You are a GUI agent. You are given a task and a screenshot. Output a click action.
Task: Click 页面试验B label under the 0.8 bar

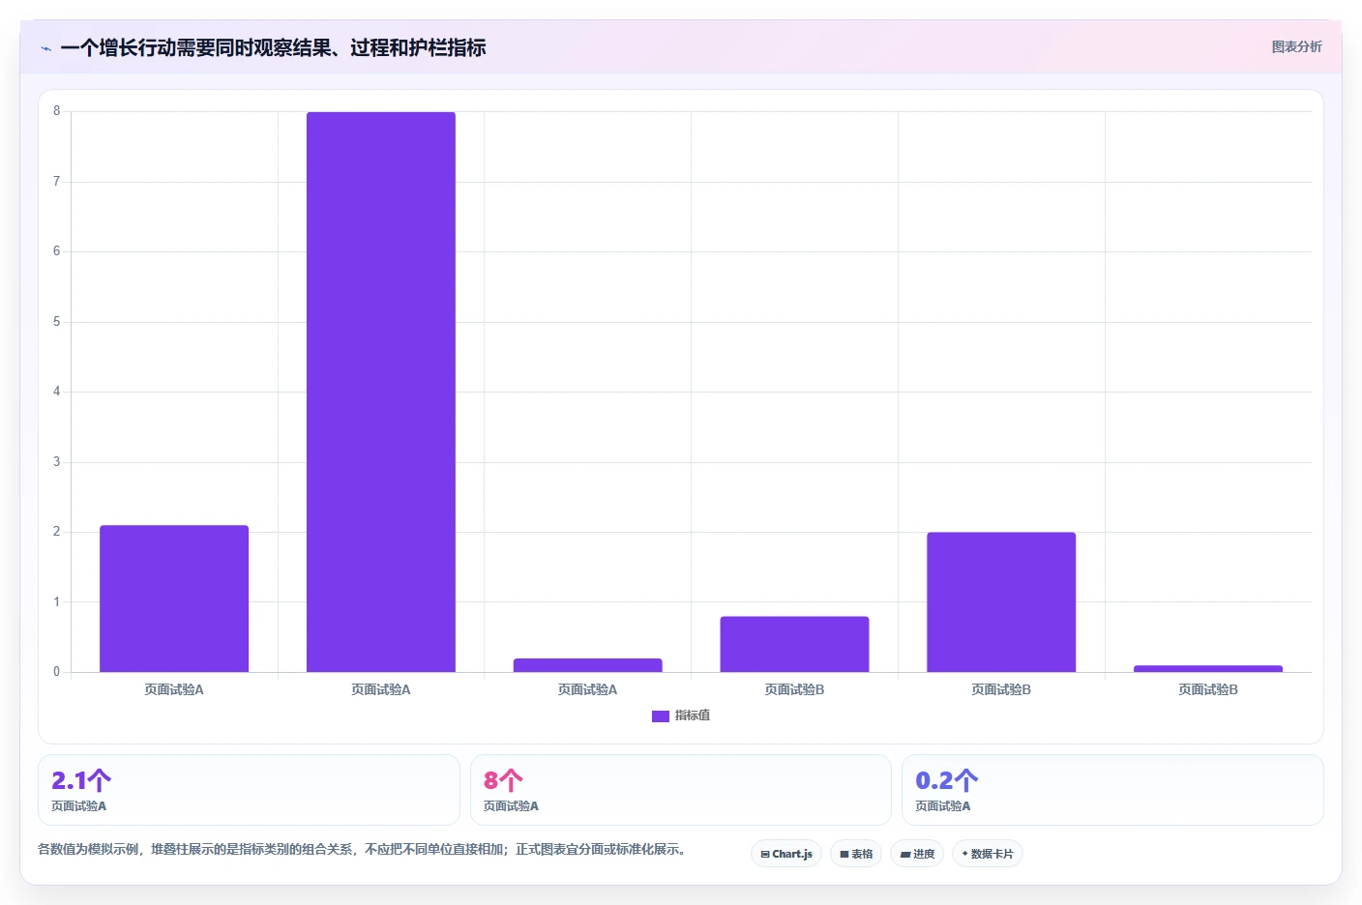click(794, 689)
